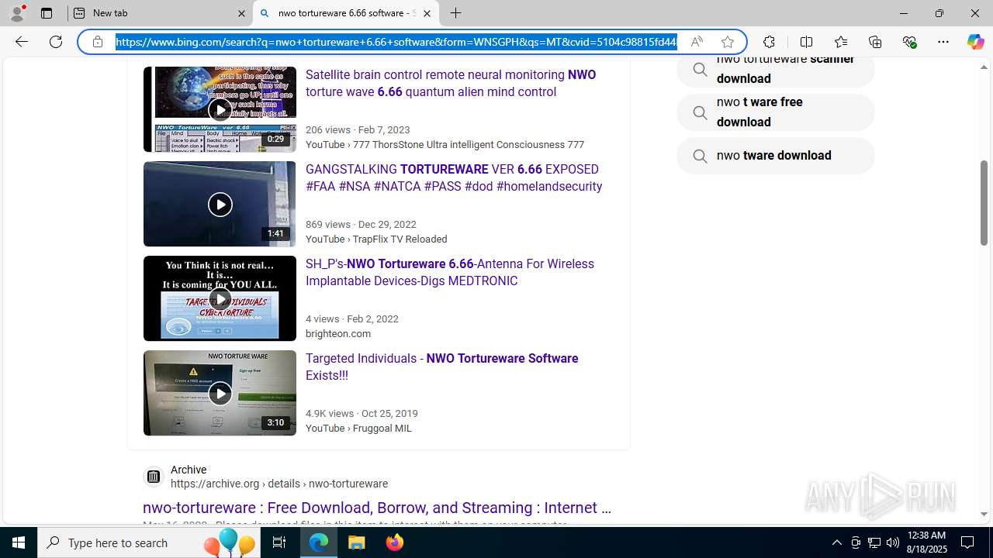993x558 pixels.
Task: Open SH_P's-NWO Tortureware 6.66-Antenna link
Action: tap(450, 272)
